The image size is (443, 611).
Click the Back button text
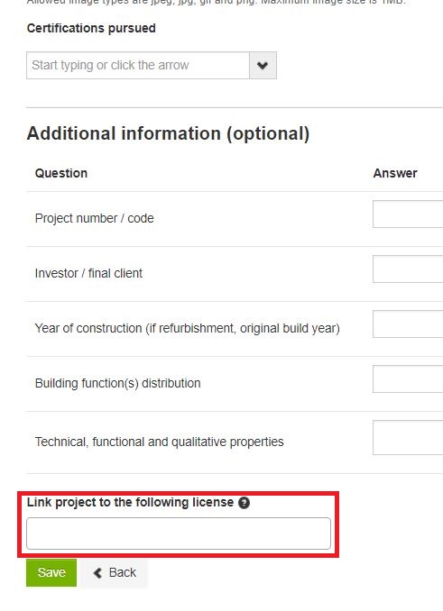point(123,572)
